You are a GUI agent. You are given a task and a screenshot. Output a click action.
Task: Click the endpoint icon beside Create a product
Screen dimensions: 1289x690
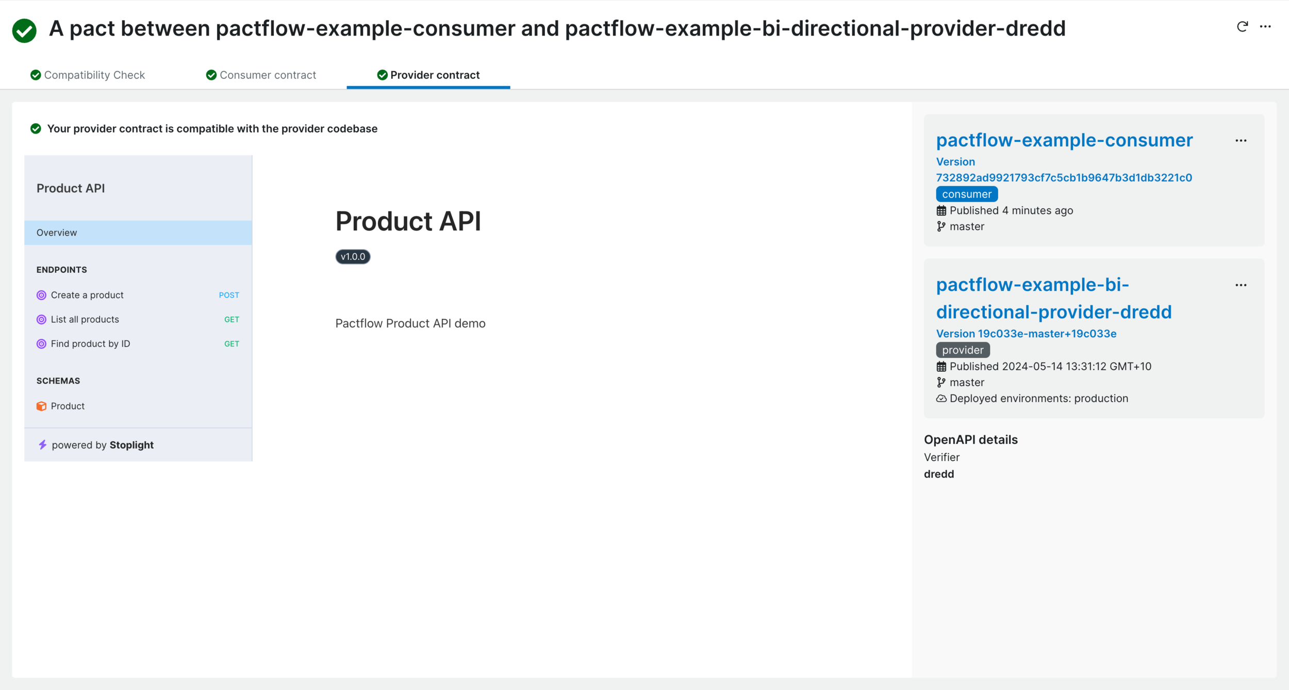(41, 294)
